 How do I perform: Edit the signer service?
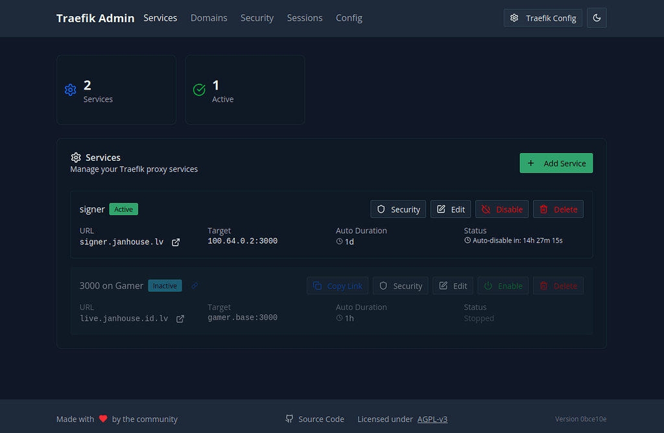pos(451,209)
